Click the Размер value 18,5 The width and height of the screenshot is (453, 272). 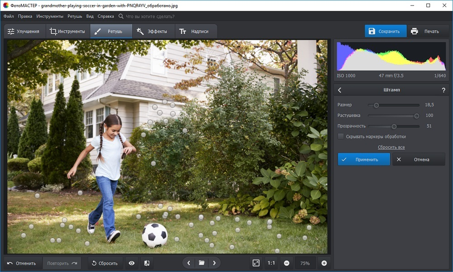(x=429, y=105)
